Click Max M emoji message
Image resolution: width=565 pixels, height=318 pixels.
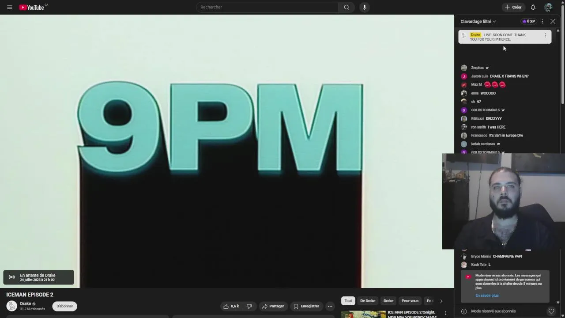coord(488,84)
